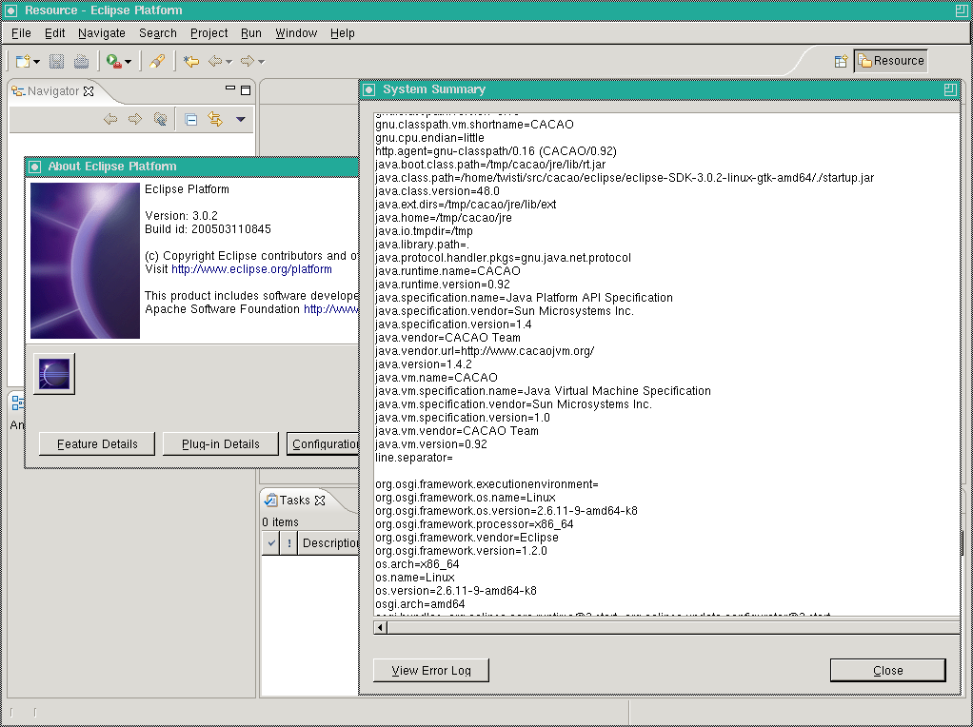973x727 pixels.
Task: Click the Open Perspective icon
Action: click(841, 61)
